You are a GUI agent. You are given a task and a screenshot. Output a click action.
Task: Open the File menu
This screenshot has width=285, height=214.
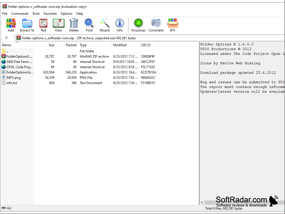coord(5,14)
